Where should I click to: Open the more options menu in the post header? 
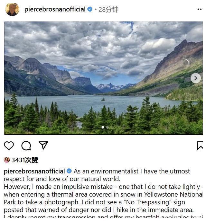(200, 9)
